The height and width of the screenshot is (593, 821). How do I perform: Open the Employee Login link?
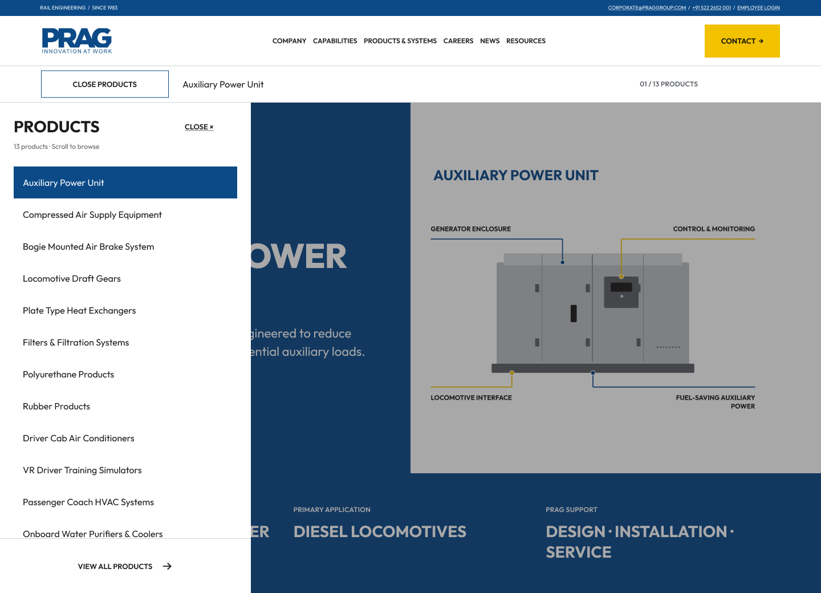click(758, 8)
